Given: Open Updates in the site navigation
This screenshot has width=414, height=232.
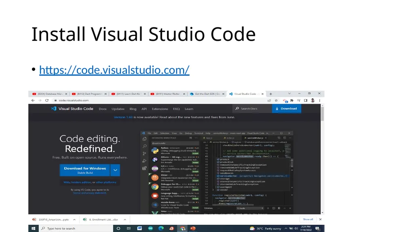Looking at the screenshot, I should [x=118, y=109].
